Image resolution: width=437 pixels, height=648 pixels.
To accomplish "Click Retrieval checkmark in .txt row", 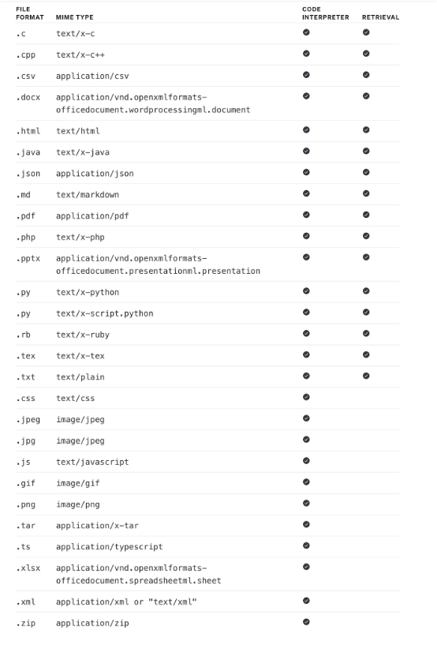I will click(366, 376).
